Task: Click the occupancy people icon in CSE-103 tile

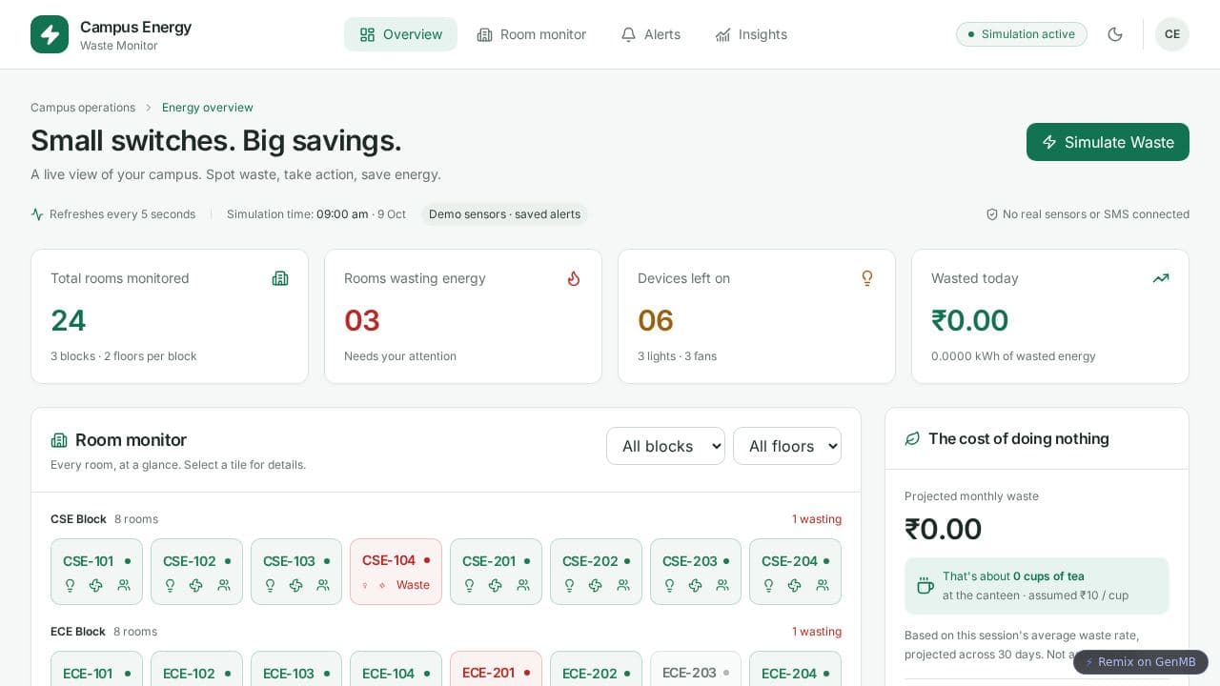Action: coord(323,585)
